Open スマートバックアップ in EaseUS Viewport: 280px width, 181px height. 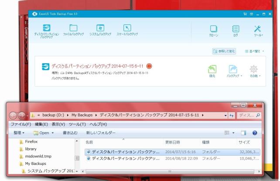[x=127, y=30]
